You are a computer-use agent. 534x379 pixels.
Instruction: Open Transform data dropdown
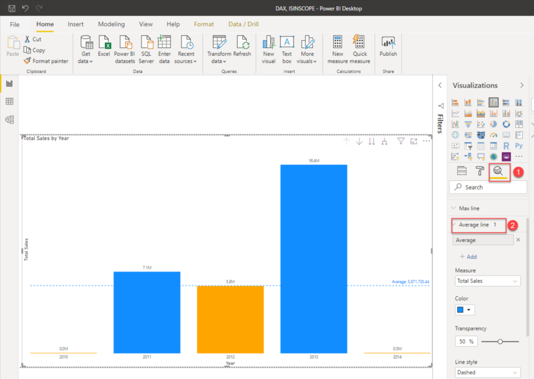pyautogui.click(x=219, y=49)
